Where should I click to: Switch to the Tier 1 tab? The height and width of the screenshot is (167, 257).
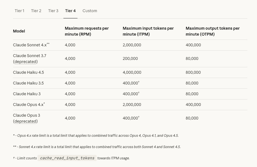click(x=19, y=11)
